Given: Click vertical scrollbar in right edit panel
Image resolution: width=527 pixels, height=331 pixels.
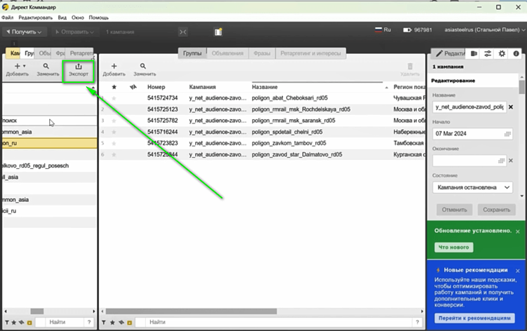Looking at the screenshot, I should click(x=521, y=88).
